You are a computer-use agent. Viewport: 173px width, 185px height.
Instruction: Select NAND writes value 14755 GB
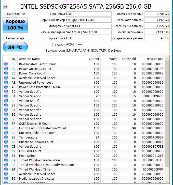(x=157, y=26)
